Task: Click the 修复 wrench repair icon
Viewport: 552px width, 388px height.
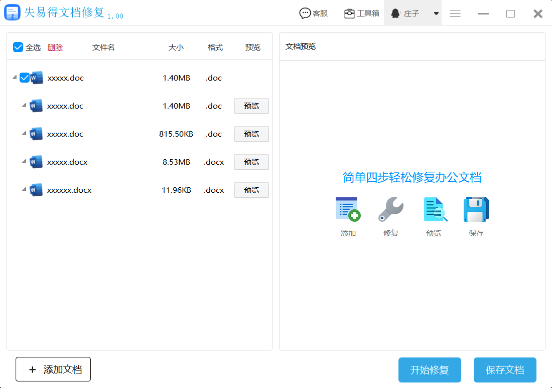Action: click(x=391, y=209)
